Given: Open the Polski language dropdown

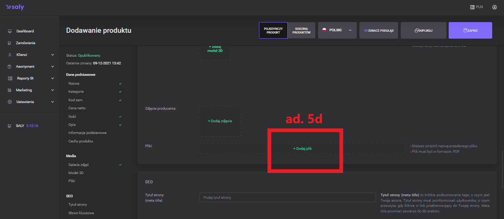Looking at the screenshot, I should [x=337, y=31].
